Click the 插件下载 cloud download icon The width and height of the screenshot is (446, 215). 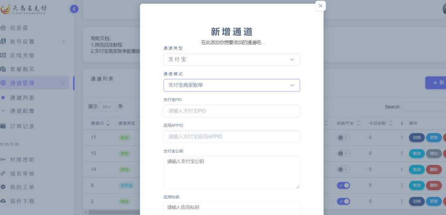click(x=3, y=201)
